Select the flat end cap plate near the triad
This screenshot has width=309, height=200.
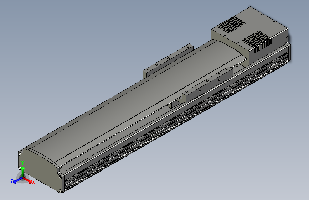(x=40, y=170)
